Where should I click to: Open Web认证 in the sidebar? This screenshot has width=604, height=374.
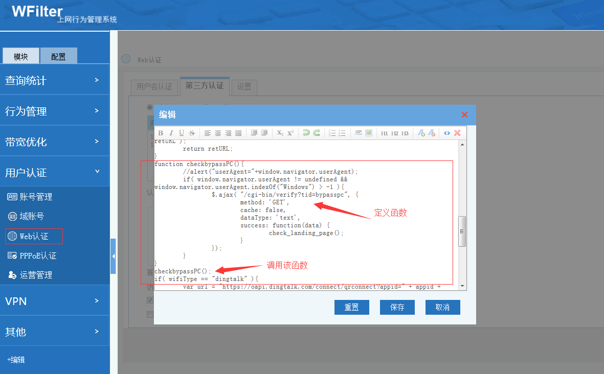pos(34,236)
